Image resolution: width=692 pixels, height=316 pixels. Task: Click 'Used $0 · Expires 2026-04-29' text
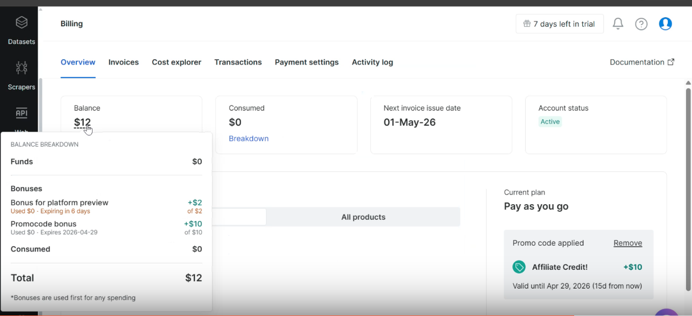coord(54,233)
